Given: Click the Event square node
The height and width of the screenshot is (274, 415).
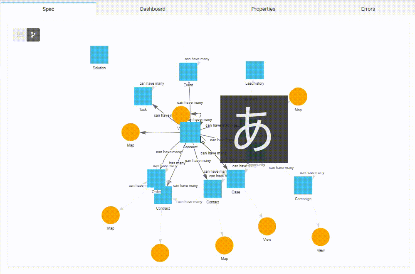Looking at the screenshot, I should click(x=188, y=72).
